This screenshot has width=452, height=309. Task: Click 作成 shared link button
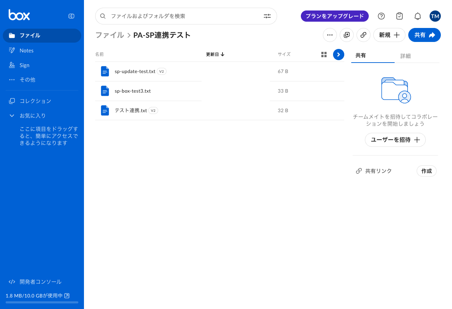click(426, 171)
